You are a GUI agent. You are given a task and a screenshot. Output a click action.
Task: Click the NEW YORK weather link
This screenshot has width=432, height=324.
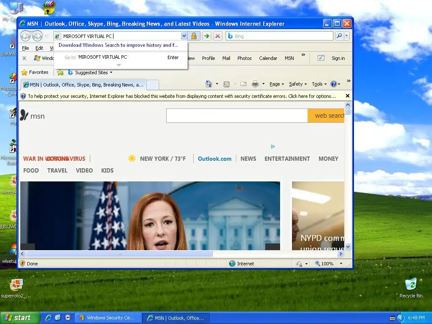pos(157,159)
